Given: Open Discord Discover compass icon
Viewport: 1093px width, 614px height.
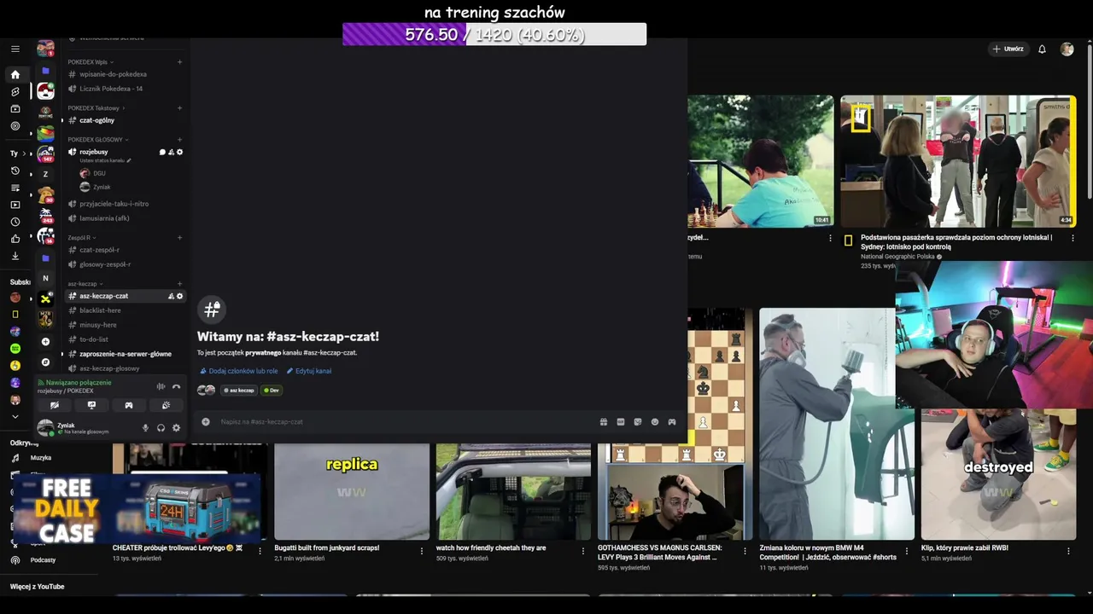Looking at the screenshot, I should [x=45, y=362].
